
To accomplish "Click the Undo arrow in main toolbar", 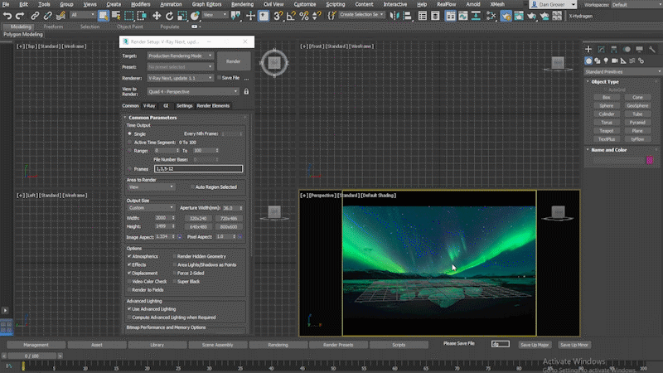I will click(x=7, y=15).
